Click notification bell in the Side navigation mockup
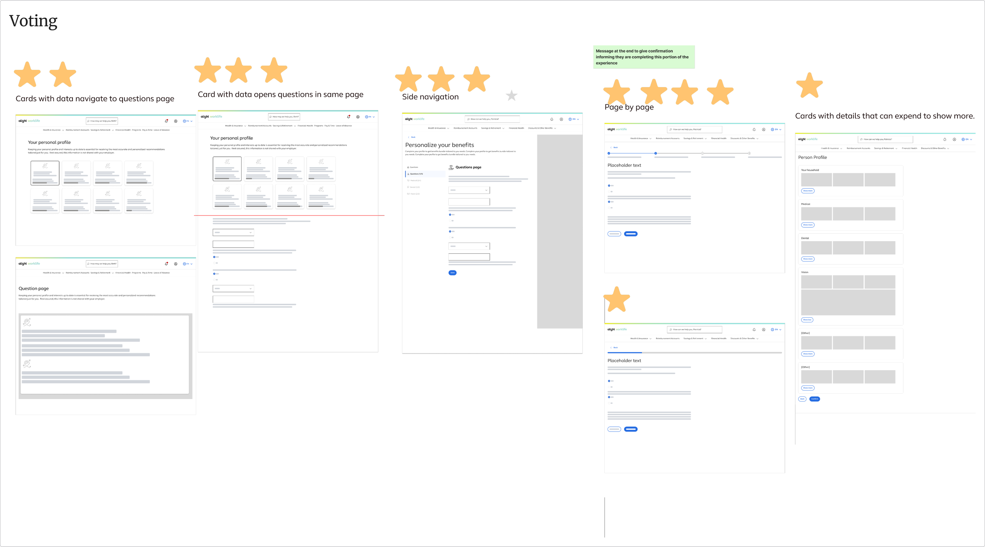This screenshot has width=985, height=547. point(552,119)
